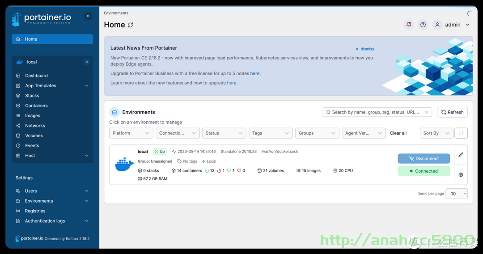Click the Dashboard icon in the sidebar
This screenshot has width=483, height=254.
18,76
